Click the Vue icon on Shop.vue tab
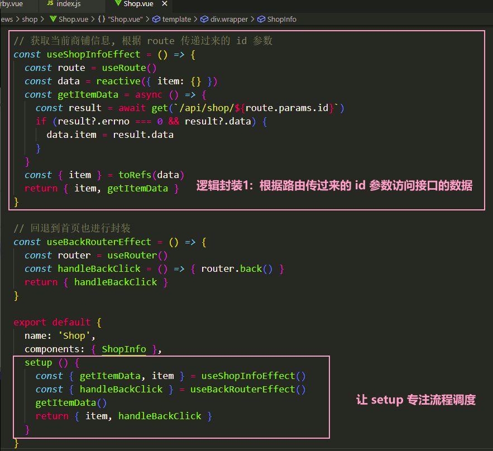The image size is (493, 451). click(118, 3)
